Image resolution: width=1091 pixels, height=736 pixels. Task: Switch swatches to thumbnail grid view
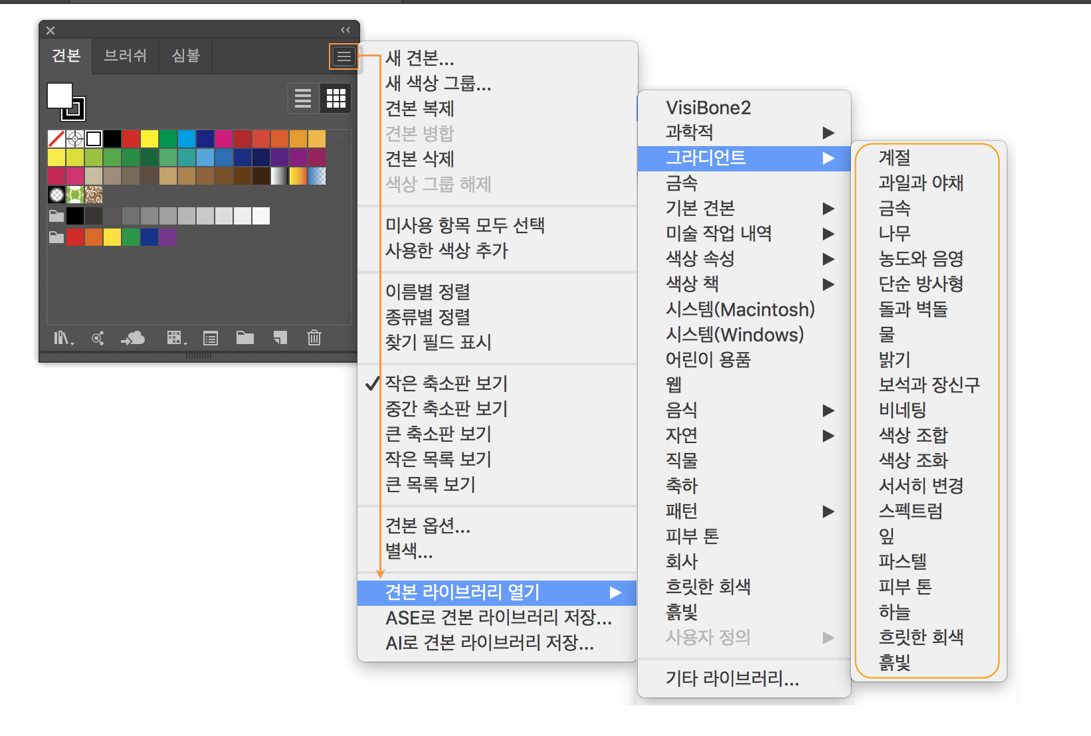click(x=336, y=98)
